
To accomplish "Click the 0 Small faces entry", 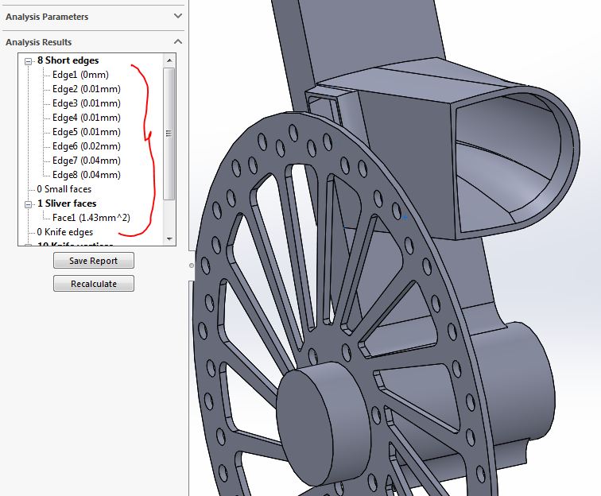I will 64,189.
